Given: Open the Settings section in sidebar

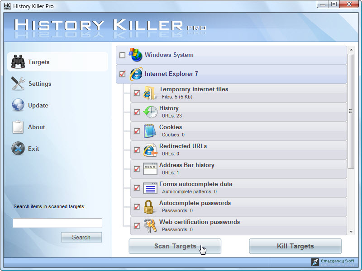Looking at the screenshot, I should pyautogui.click(x=40, y=84).
